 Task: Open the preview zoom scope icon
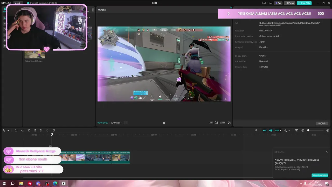tap(217, 123)
